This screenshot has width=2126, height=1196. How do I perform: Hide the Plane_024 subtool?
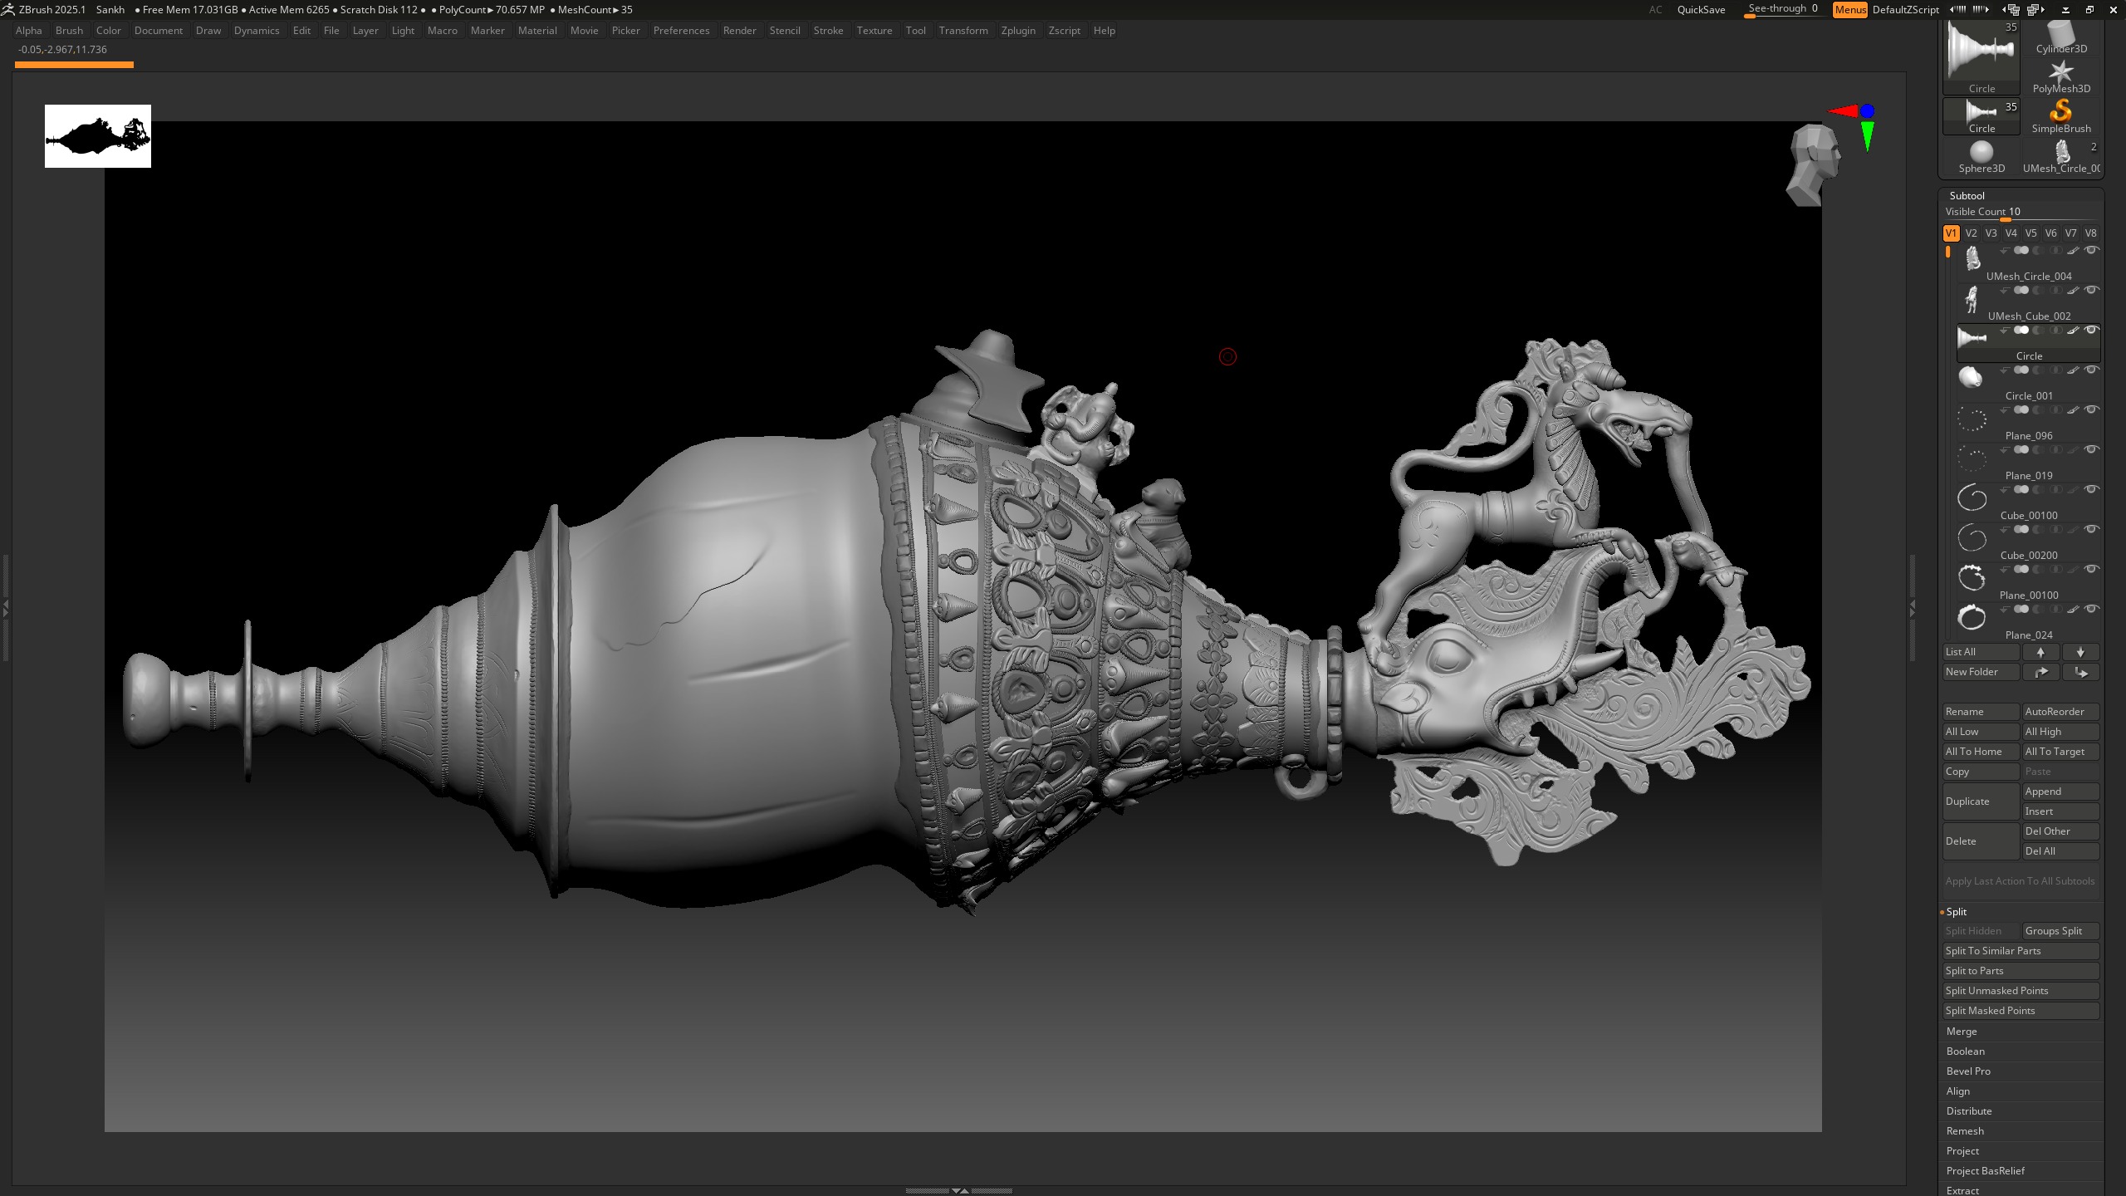click(x=2092, y=610)
